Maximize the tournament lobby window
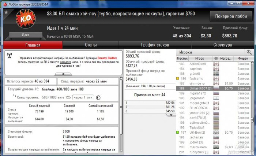The image size is (256, 156). pos(239,3)
